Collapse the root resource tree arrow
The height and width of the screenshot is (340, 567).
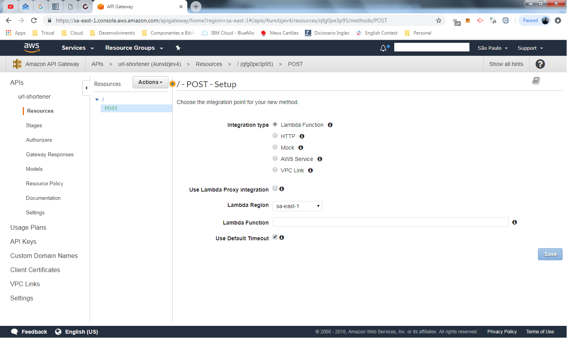click(x=97, y=99)
